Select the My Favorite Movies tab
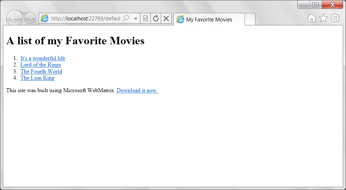The height and width of the screenshot is (190, 346). pyautogui.click(x=209, y=19)
